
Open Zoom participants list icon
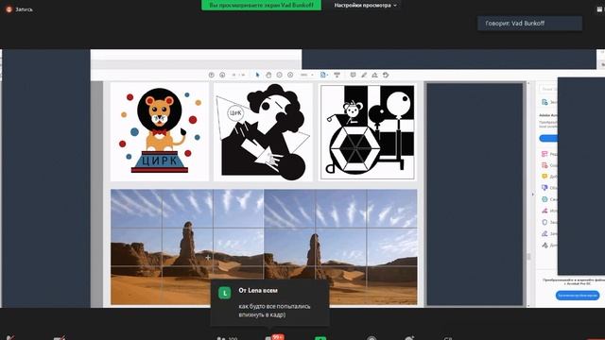point(221,338)
